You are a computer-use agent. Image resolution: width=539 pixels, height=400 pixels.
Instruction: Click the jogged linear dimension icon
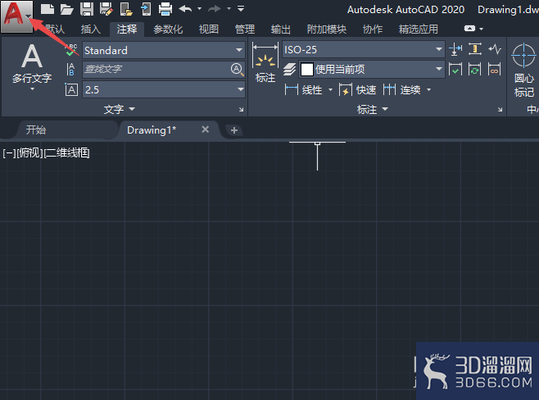click(x=495, y=49)
